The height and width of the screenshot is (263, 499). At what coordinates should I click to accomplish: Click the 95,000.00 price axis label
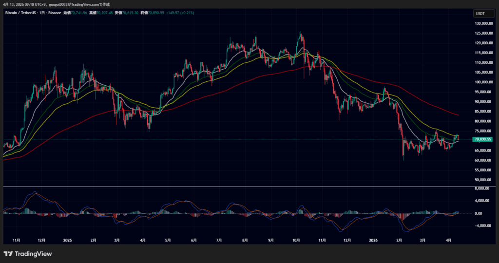pos(484,92)
